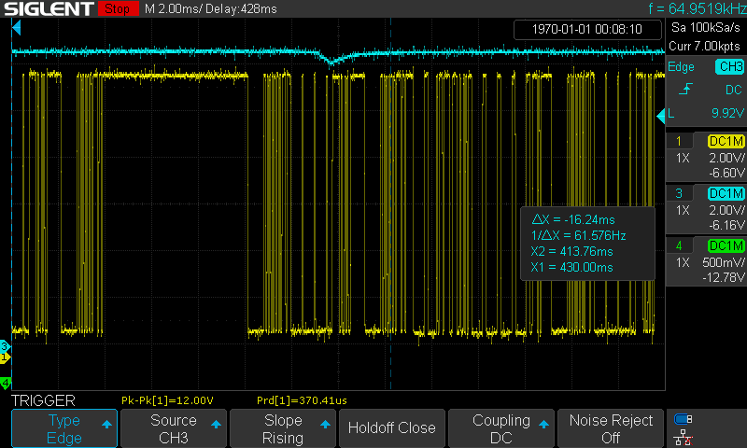Toggle the Holdoff Close option

[391, 428]
